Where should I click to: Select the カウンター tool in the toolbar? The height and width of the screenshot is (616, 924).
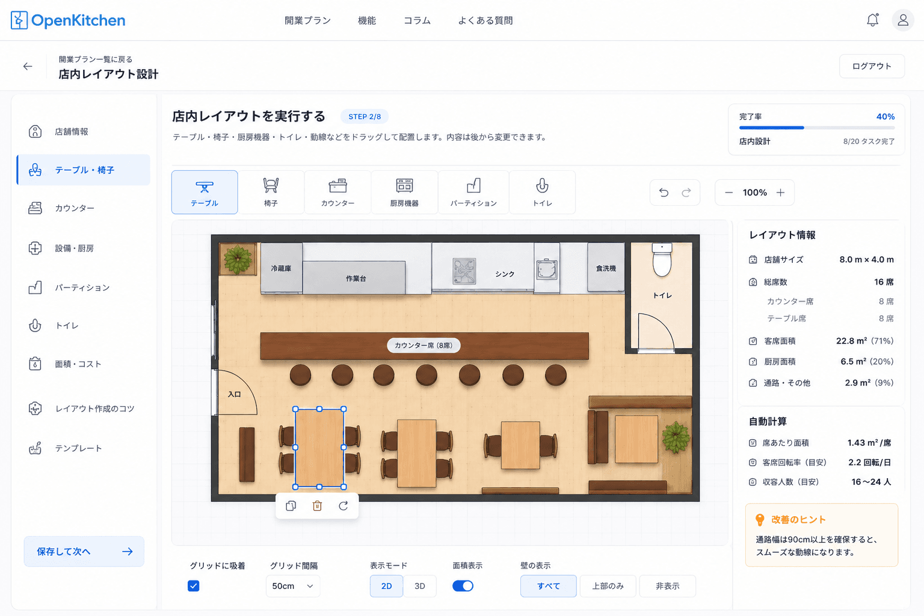(337, 192)
